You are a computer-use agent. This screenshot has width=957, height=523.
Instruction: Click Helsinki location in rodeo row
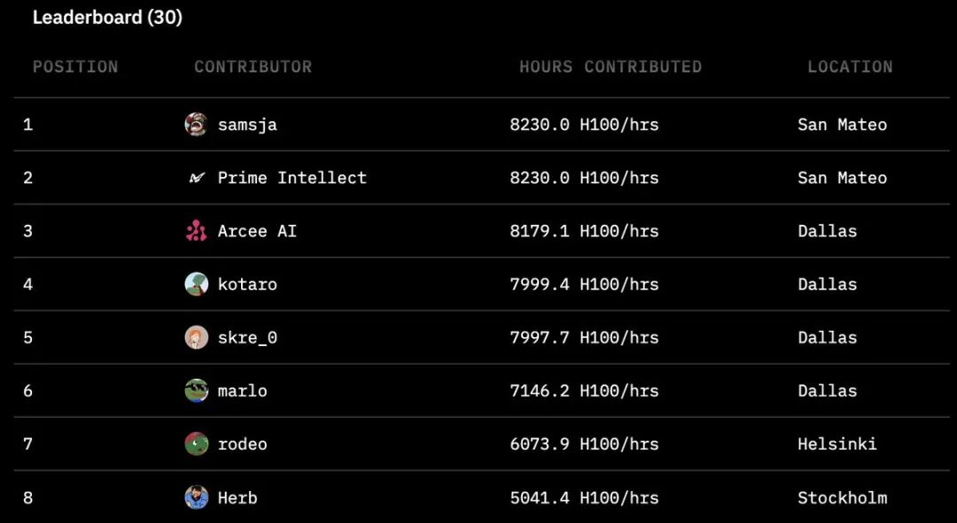(x=836, y=443)
